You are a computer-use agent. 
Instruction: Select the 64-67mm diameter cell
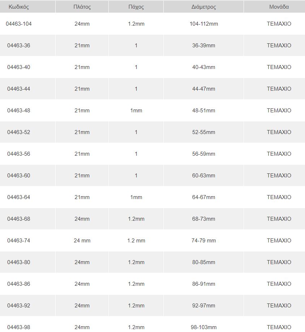click(x=203, y=197)
